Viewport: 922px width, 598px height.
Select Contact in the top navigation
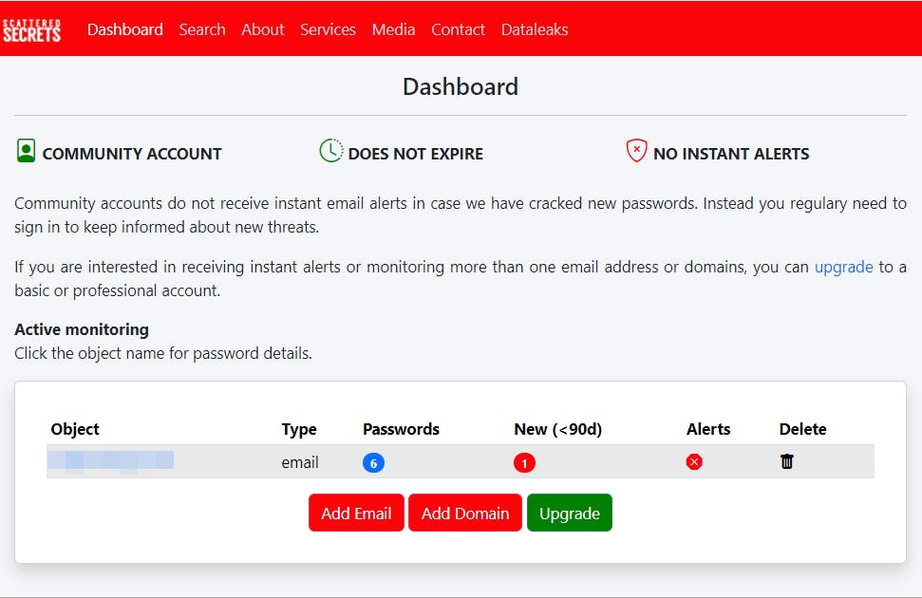458,29
